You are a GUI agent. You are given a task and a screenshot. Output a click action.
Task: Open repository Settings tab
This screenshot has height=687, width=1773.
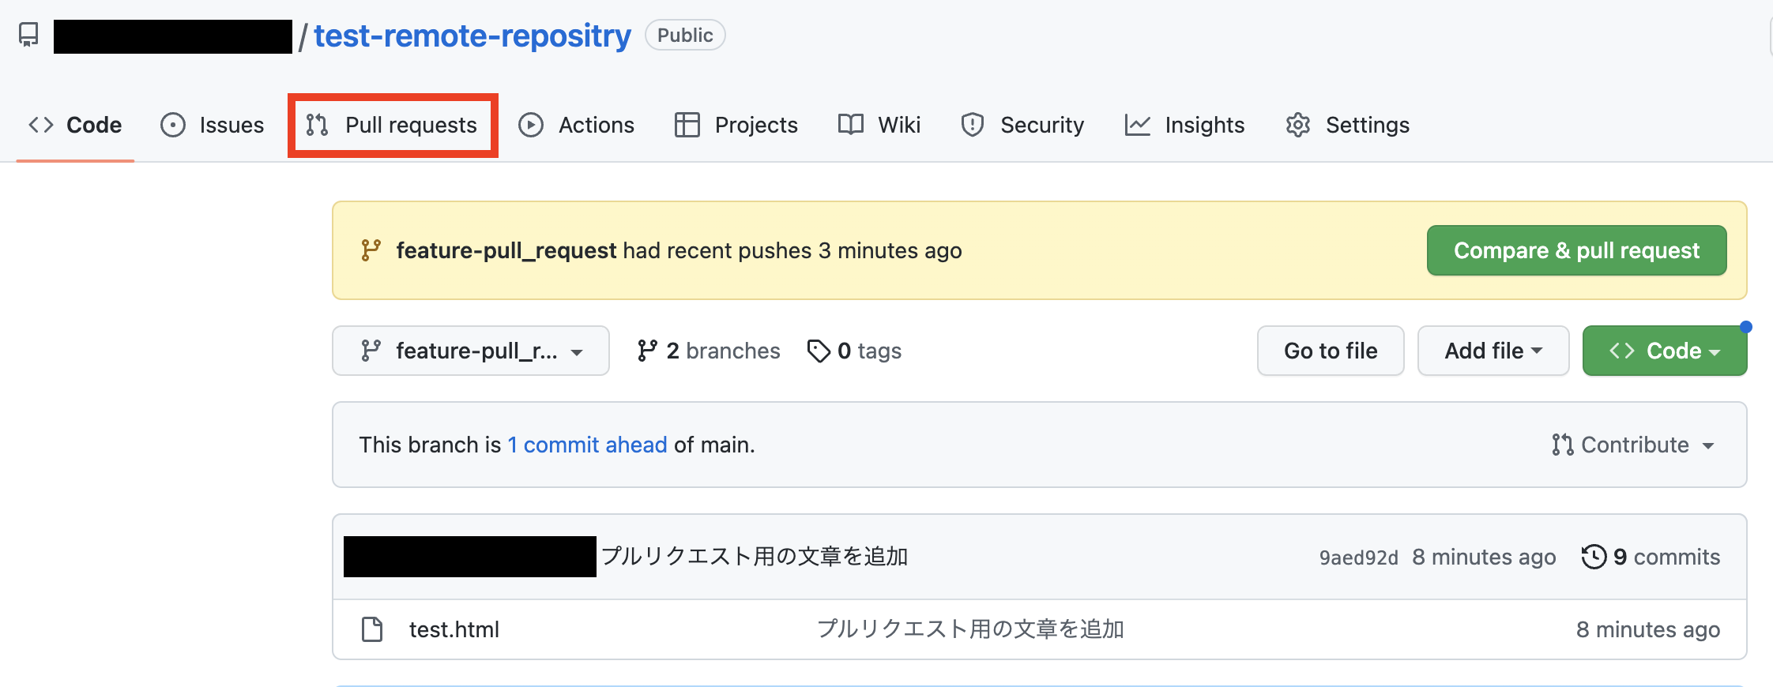click(1347, 125)
